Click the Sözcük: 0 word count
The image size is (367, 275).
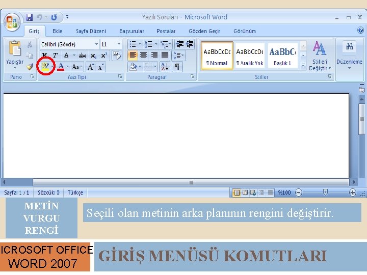[48, 193]
